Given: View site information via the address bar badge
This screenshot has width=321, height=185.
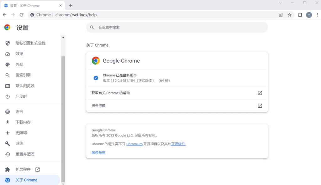Looking at the screenshot, I should (32, 15).
